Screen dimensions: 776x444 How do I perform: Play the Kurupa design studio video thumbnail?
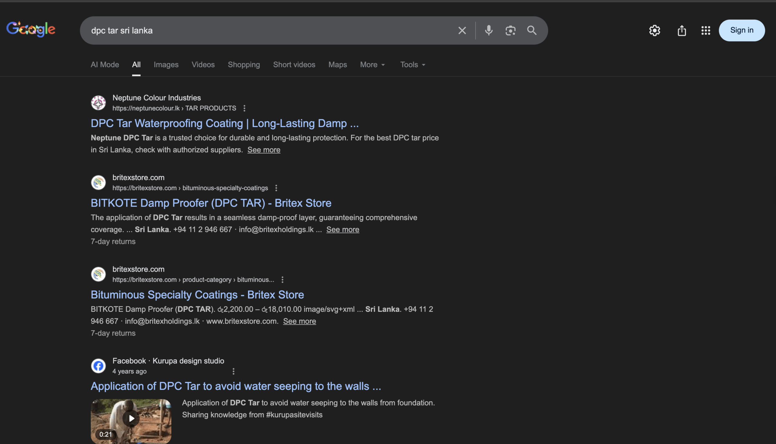pos(131,418)
